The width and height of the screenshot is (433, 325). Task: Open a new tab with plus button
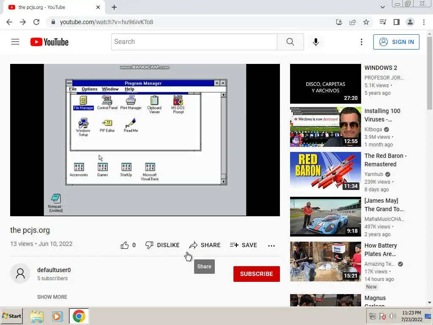point(114,7)
